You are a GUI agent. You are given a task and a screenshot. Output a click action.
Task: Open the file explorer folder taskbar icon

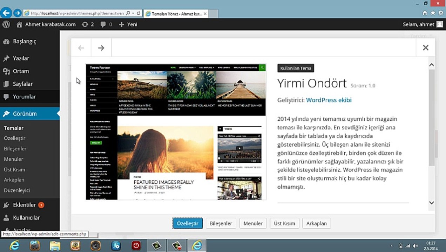(x=55, y=246)
